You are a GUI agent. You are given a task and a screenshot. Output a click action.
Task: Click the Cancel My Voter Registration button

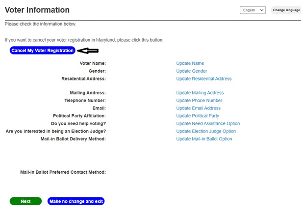click(43, 51)
